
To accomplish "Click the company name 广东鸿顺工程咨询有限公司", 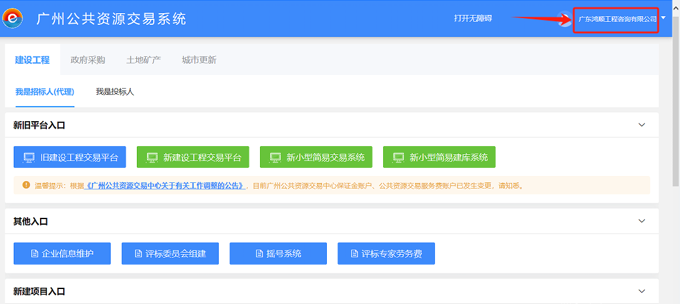I will click(x=617, y=19).
